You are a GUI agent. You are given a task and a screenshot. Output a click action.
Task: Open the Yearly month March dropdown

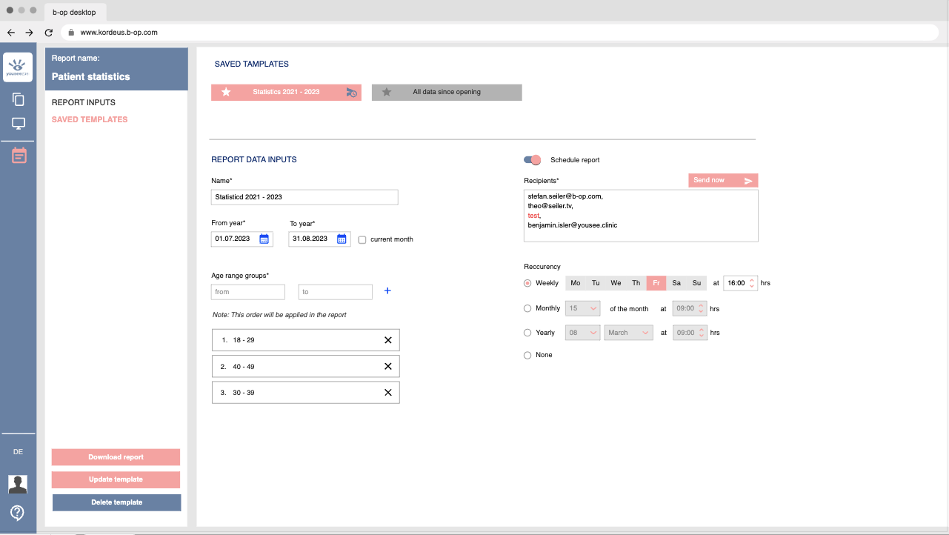coord(628,333)
